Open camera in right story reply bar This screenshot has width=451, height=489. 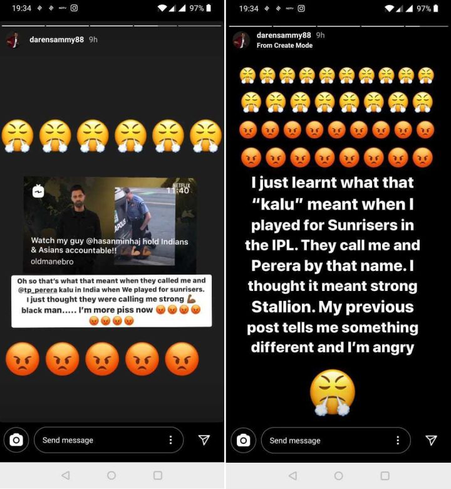coord(244,440)
